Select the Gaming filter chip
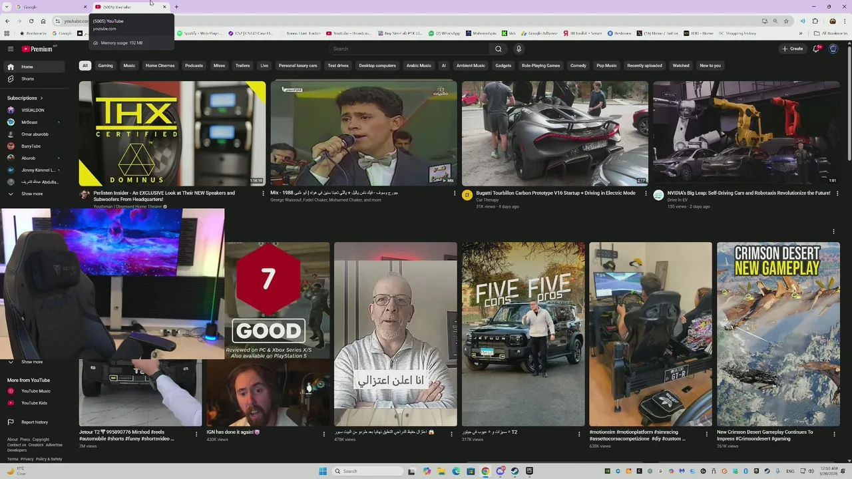 (x=105, y=66)
